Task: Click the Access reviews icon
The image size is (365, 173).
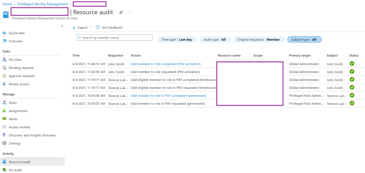Action: pos(4,127)
